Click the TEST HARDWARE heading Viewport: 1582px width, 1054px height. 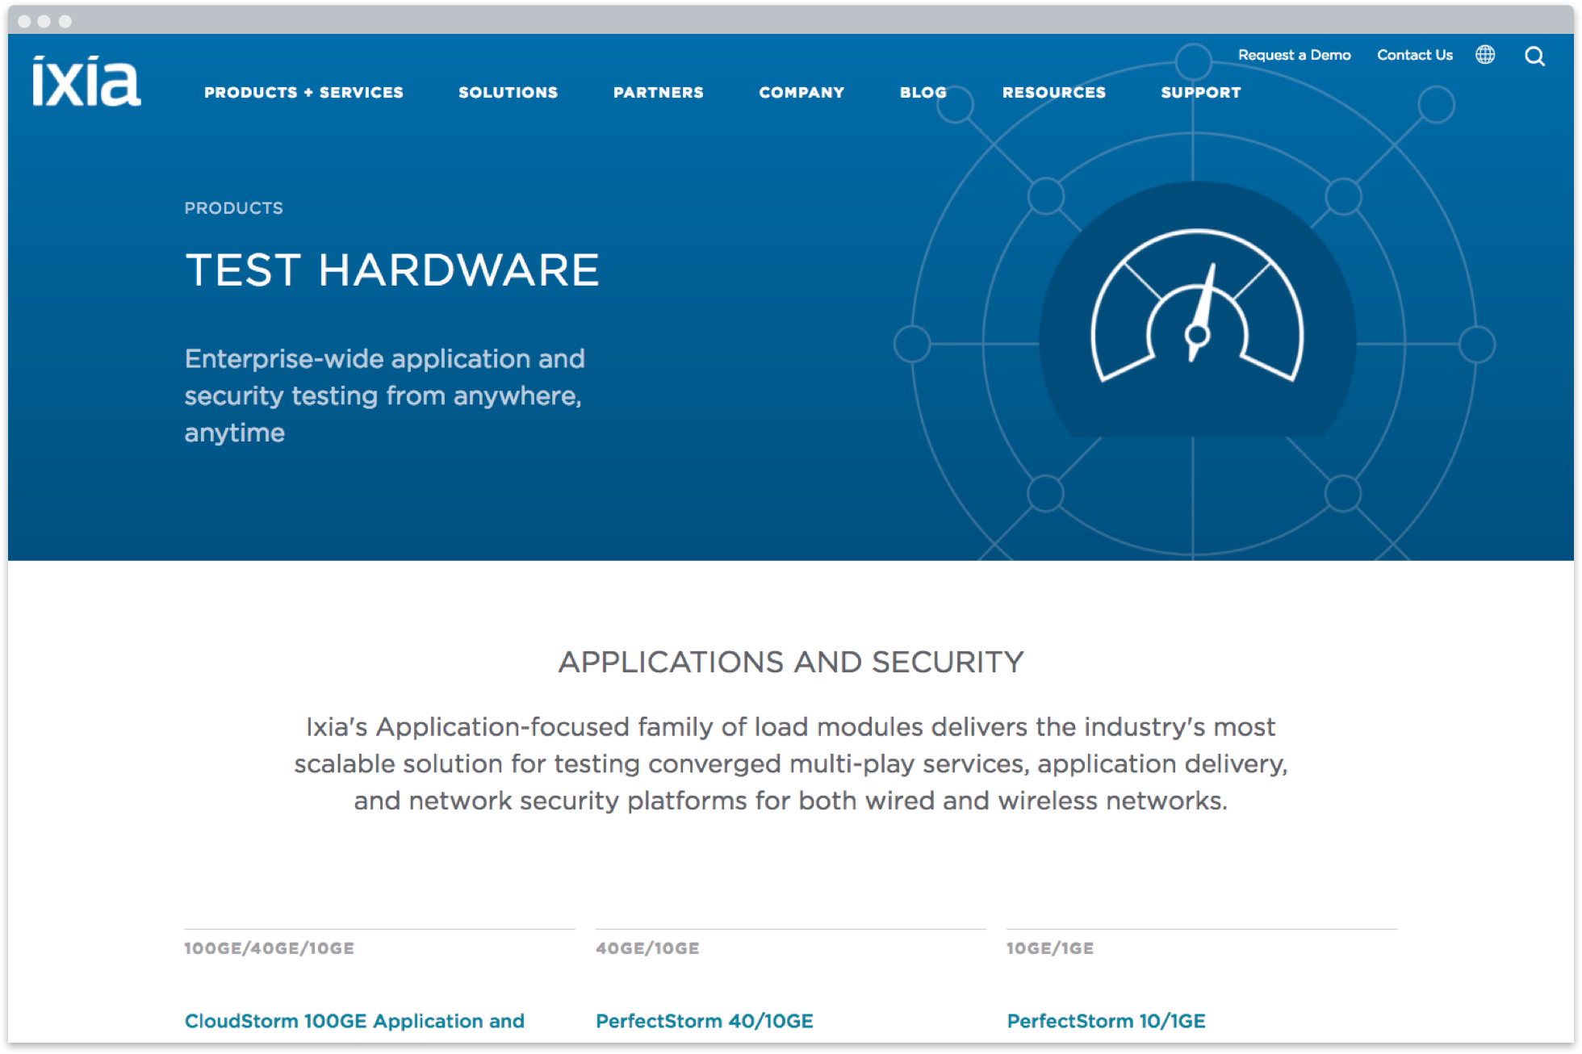point(392,270)
